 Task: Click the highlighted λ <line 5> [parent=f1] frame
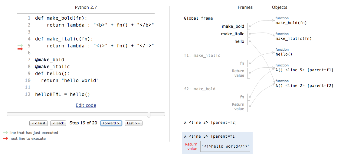click(210, 136)
